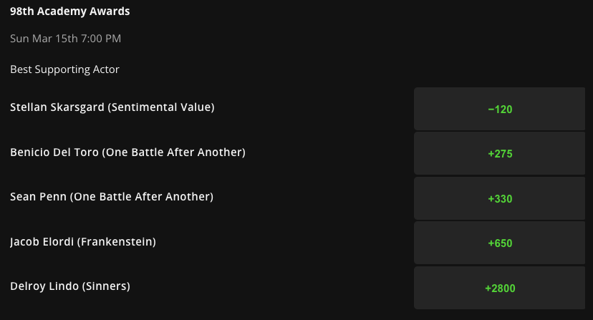Add the +330 Sean Penn selection

pos(499,198)
